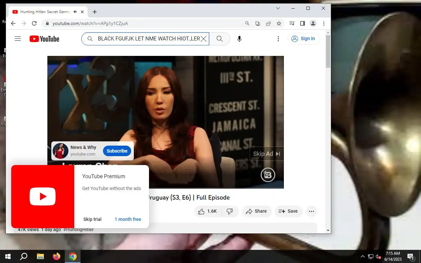Expand Chrome tab search dropdown
The height and width of the screenshot is (263, 421).
pyautogui.click(x=278, y=8)
